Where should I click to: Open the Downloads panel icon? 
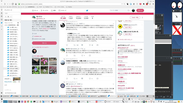pos(1,13)
